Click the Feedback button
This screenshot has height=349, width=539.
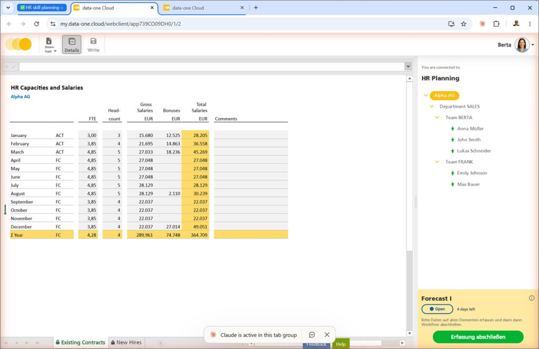tap(316, 345)
